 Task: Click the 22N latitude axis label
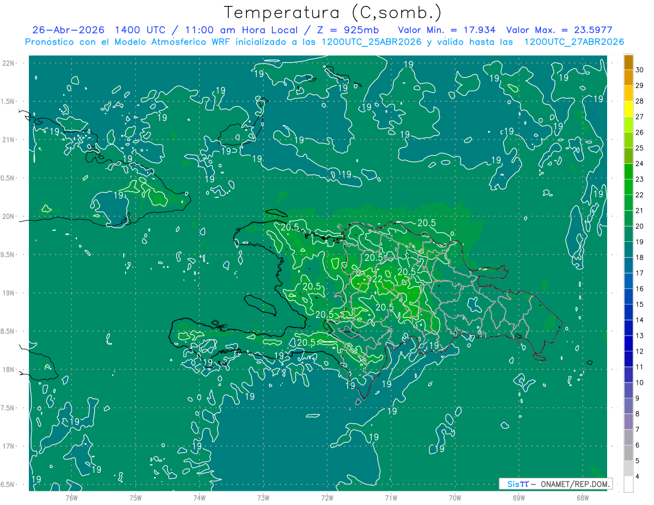pyautogui.click(x=8, y=63)
